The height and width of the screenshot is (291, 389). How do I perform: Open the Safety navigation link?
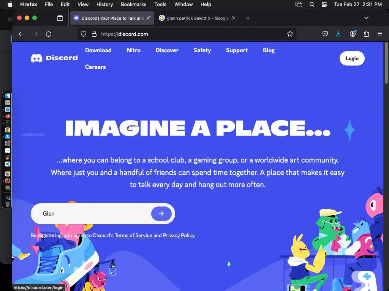point(202,50)
